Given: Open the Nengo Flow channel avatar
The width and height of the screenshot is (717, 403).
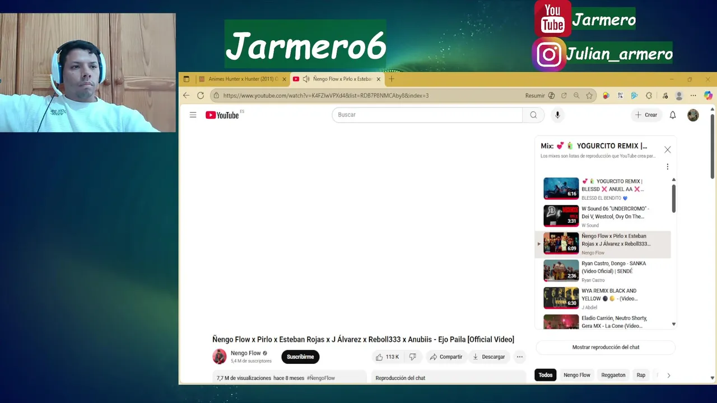Looking at the screenshot, I should click(220, 357).
